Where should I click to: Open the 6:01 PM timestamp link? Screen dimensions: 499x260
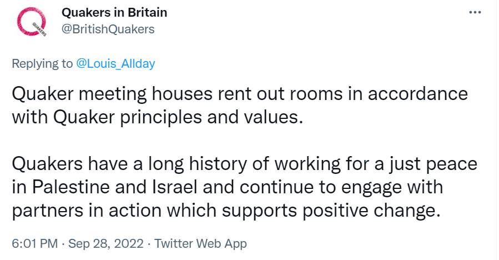tap(34, 244)
